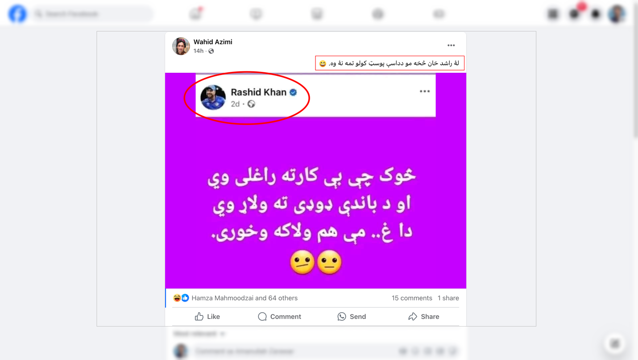Viewport: 638px width, 360px height.
Task: Send the post via WhatsApp
Action: pyautogui.click(x=352, y=316)
